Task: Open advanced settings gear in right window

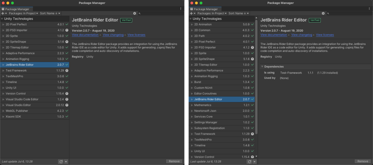Action: tap(323, 14)
